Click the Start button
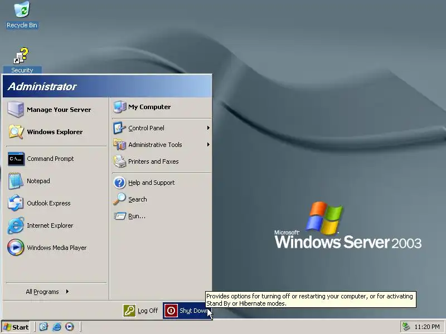 click(16, 327)
